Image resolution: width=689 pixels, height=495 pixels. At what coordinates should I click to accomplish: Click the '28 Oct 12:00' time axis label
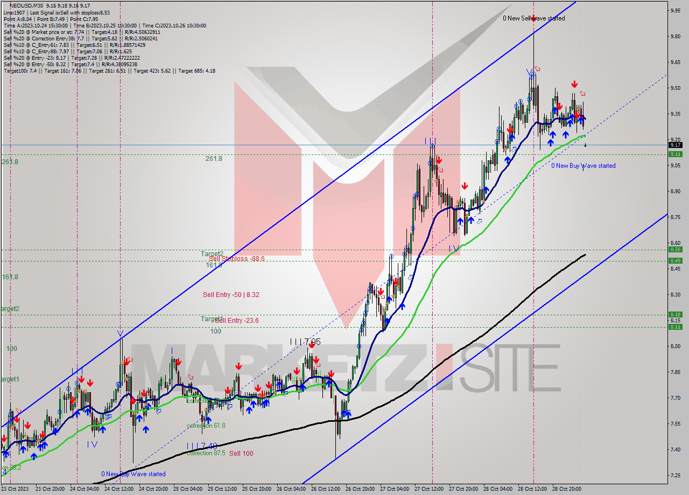(x=532, y=489)
